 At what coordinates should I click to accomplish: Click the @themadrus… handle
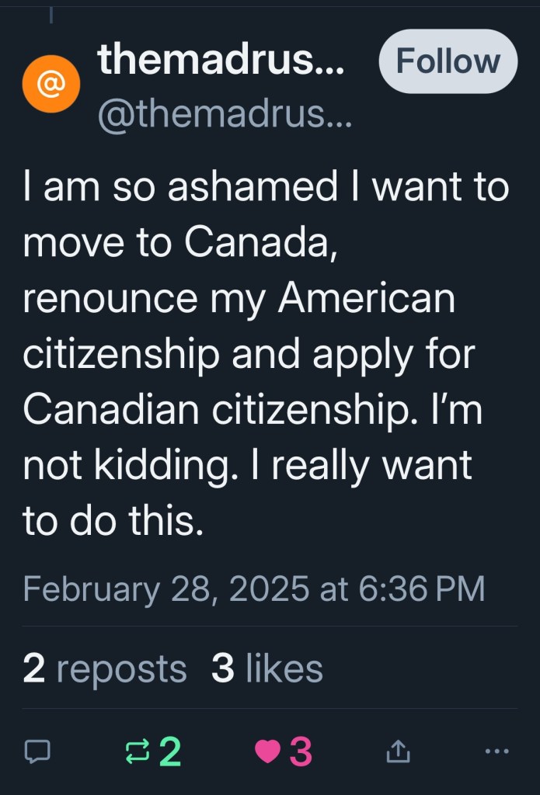(224, 116)
